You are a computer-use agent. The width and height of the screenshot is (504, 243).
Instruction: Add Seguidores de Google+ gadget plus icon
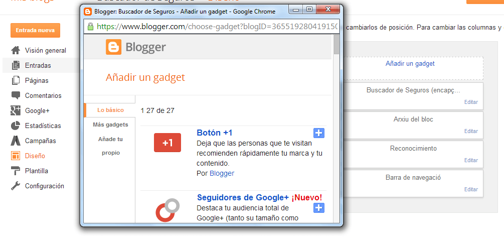coord(318,208)
